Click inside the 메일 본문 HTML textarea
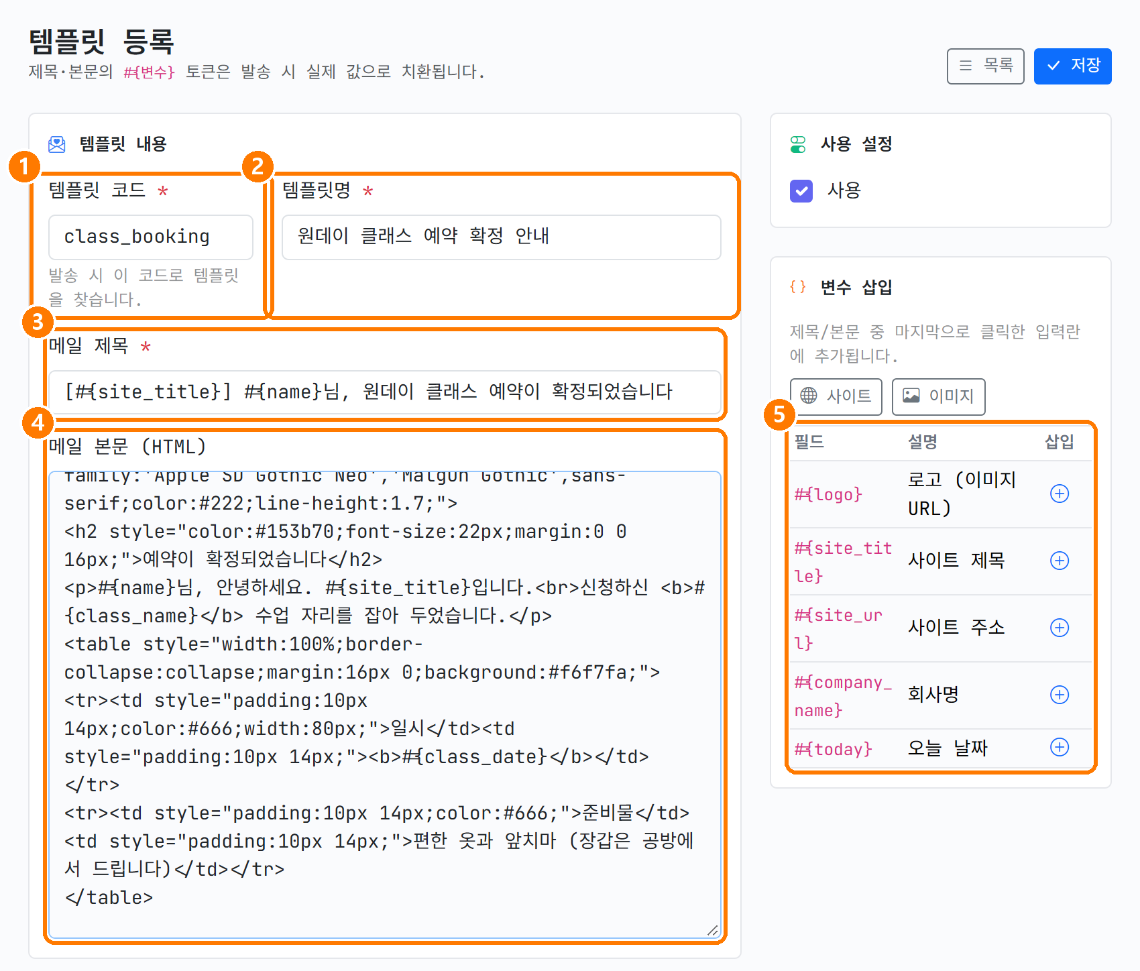 pos(385,705)
